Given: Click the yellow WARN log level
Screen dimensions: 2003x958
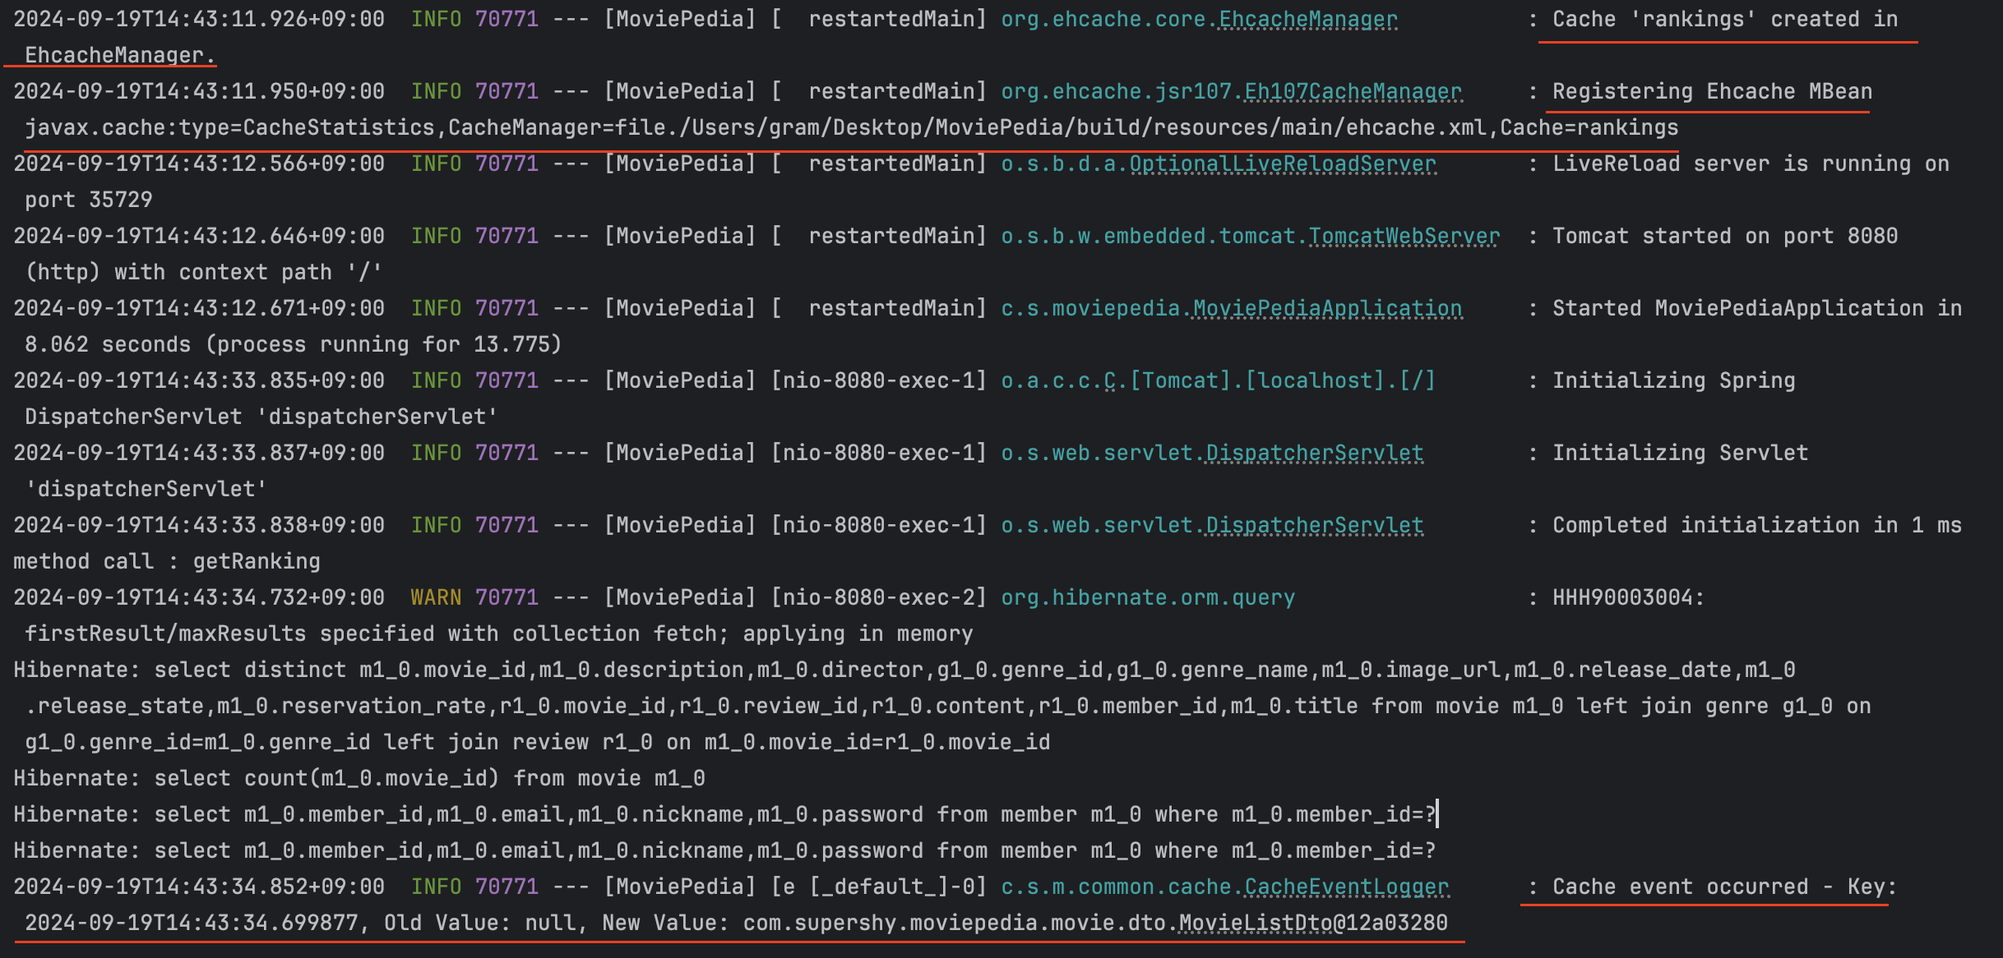Looking at the screenshot, I should click(x=436, y=598).
